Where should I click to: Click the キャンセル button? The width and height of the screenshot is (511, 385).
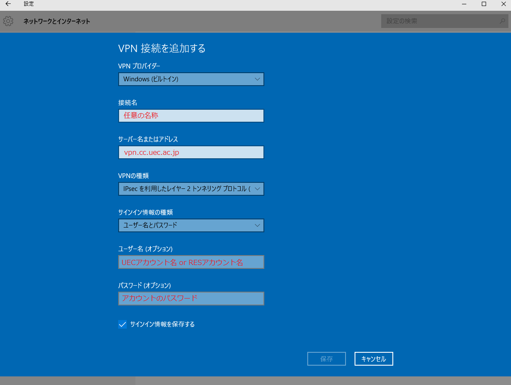pos(374,359)
